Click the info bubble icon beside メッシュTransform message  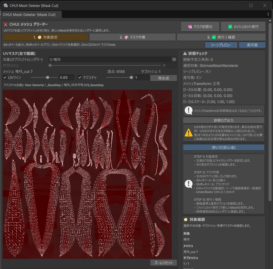(x=189, y=111)
